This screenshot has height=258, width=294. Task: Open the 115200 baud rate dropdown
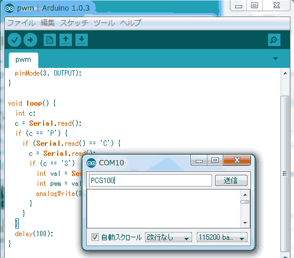point(222,237)
